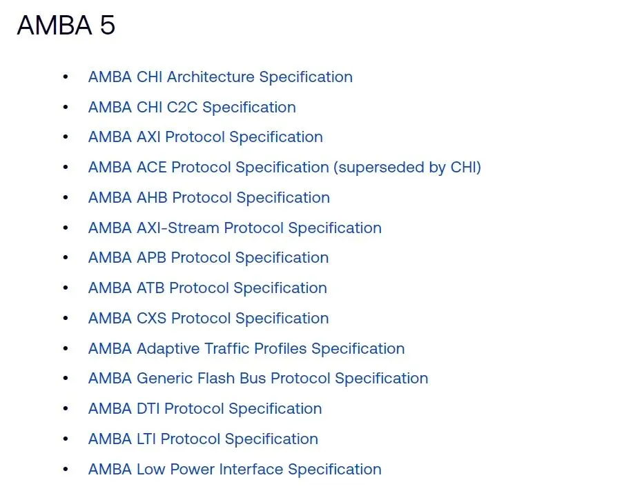Viewport: 622px width, 491px height.
Task: Open AMBA Low Power Interface Specification
Action: coord(235,470)
